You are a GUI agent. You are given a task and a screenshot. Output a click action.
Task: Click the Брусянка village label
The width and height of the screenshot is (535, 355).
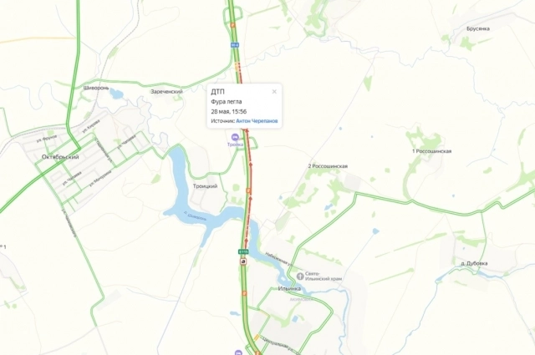pos(478,28)
